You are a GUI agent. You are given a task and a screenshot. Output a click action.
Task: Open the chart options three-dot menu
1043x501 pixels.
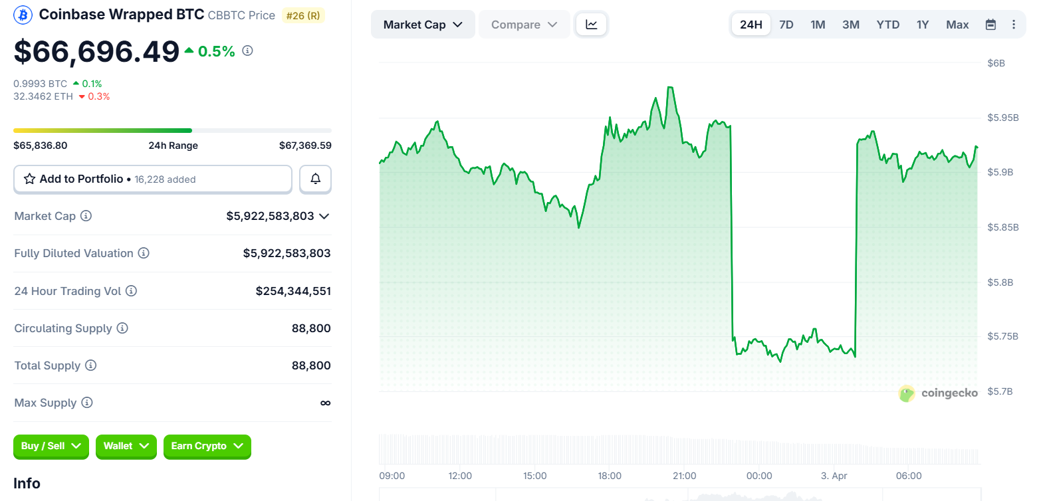(1014, 25)
